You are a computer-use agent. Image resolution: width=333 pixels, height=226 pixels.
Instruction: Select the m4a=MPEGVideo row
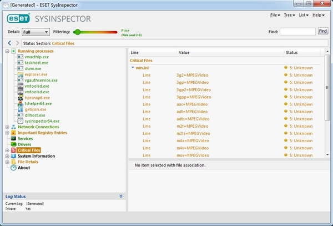click(x=225, y=141)
